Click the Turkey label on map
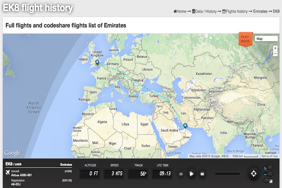 [154, 96]
